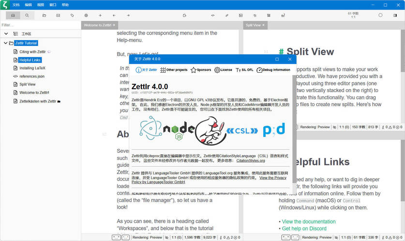405x241 pixels.
Task: Switch to the License tab in About dialog
Action: pos(223,70)
